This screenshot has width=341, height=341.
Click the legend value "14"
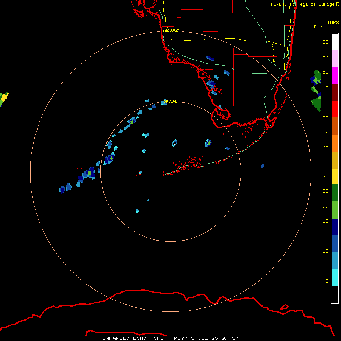tap(325, 236)
